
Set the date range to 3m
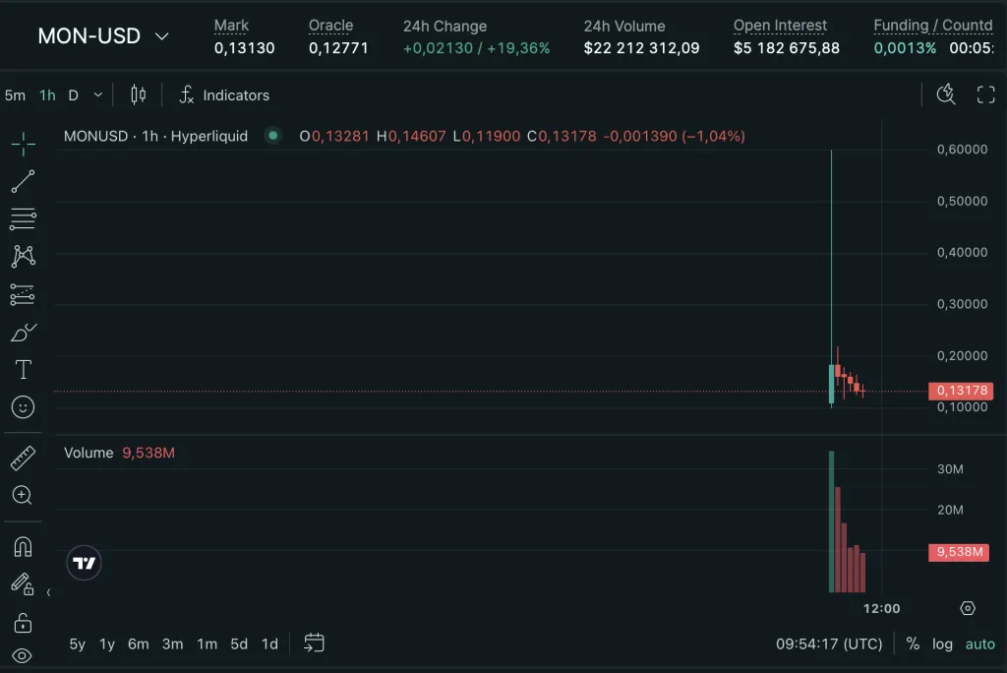click(172, 643)
